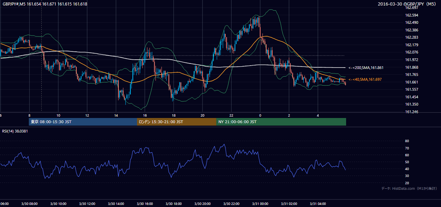
Task: Click price axis value 161.454
Action: pos(411,97)
